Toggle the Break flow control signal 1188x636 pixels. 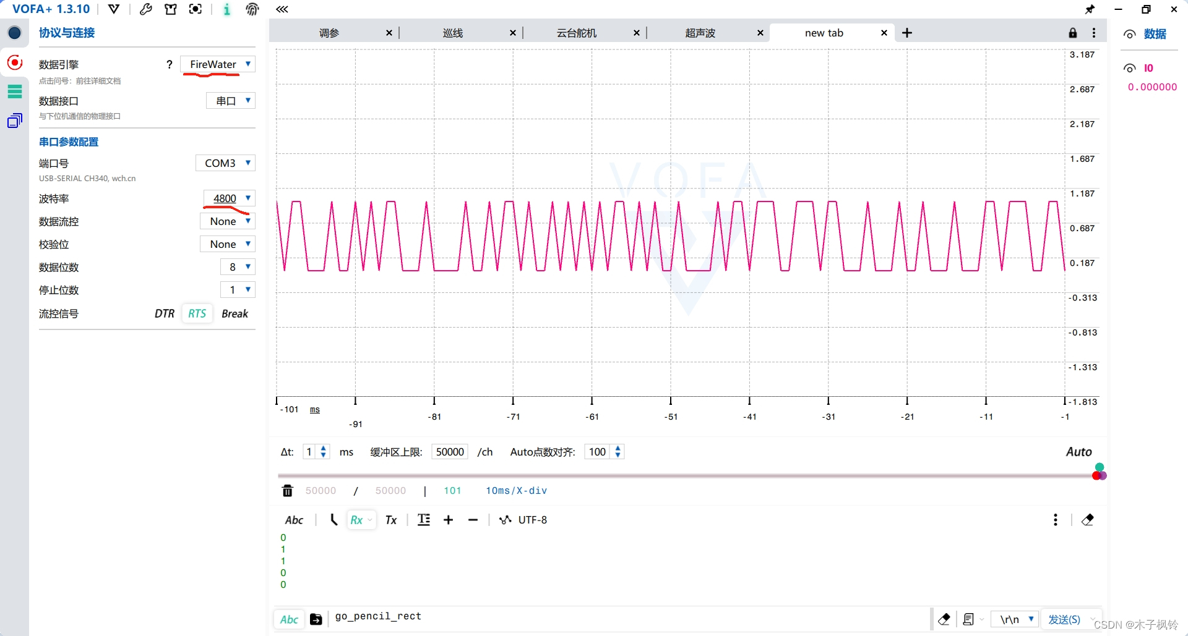click(x=235, y=313)
